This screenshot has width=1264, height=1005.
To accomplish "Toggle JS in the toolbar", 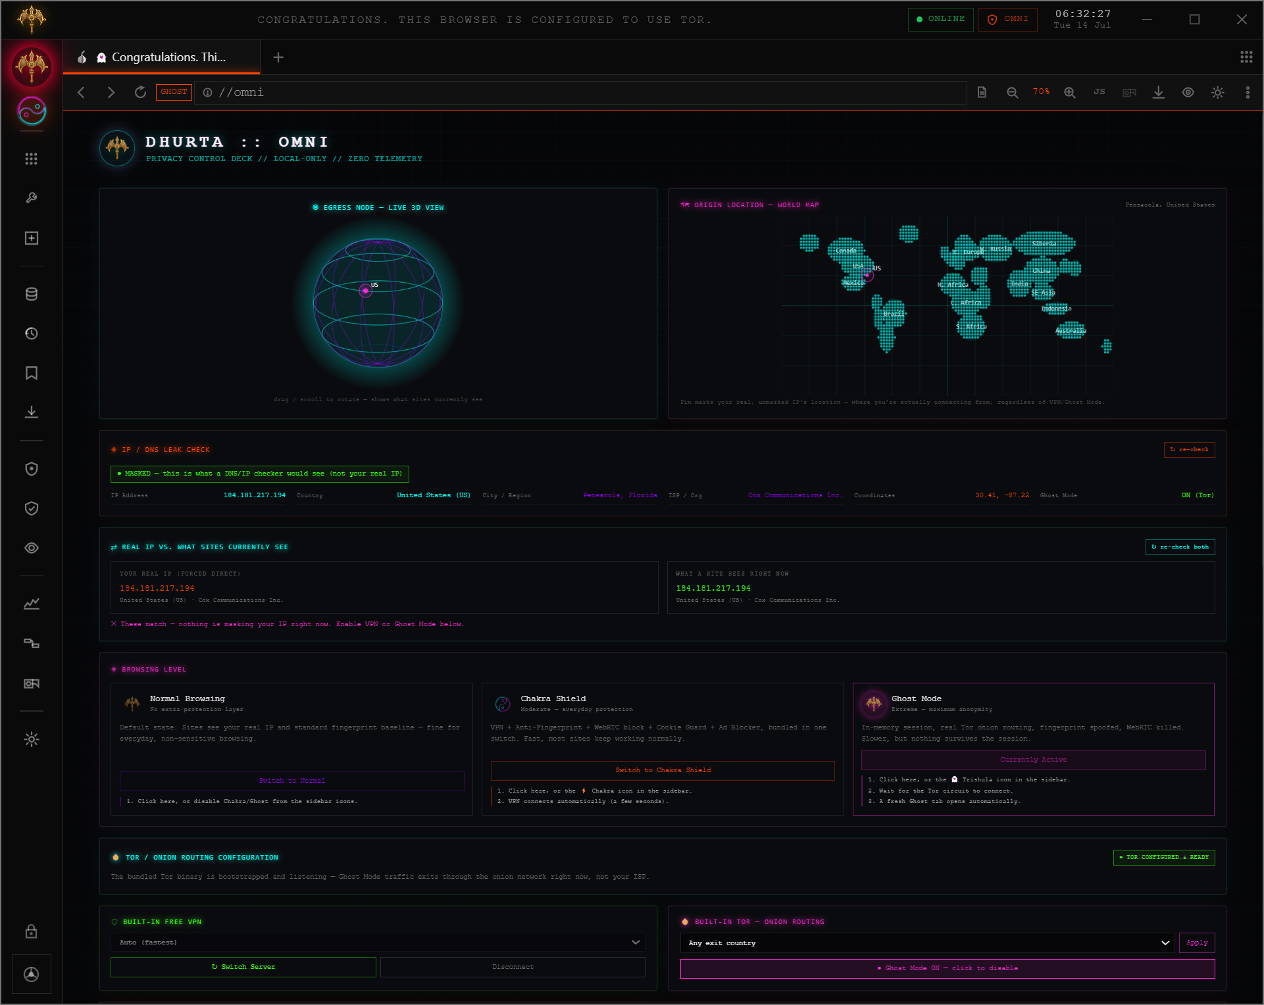I will 1099,92.
